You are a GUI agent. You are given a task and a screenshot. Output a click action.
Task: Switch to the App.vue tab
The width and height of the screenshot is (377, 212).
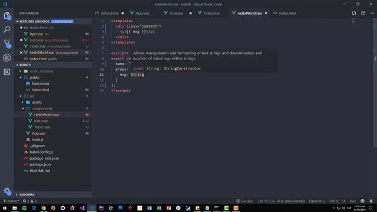coord(143,13)
